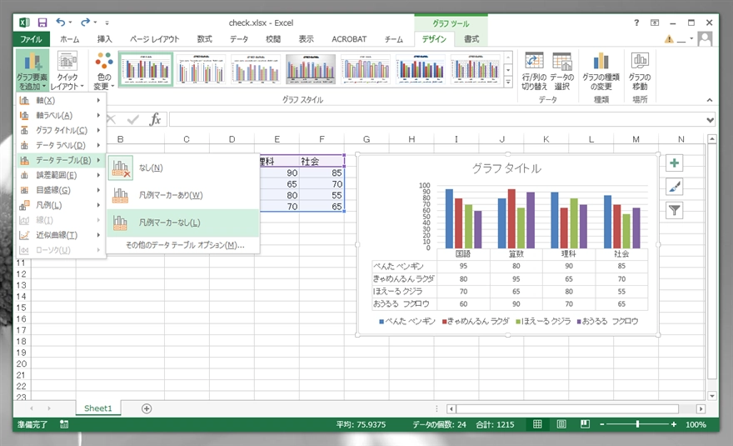This screenshot has height=446, width=733.
Task: Choose 凡例マーカーなし(L) option
Action: (183, 223)
